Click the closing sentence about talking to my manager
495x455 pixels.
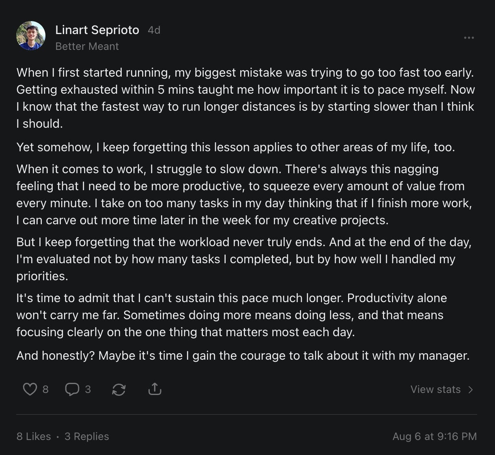243,356
